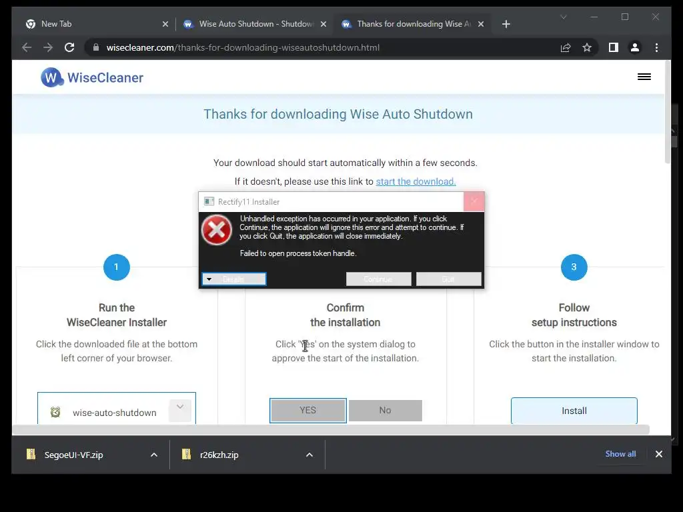
Task: Click the site lock icon in address bar
Action: pyautogui.click(x=96, y=47)
